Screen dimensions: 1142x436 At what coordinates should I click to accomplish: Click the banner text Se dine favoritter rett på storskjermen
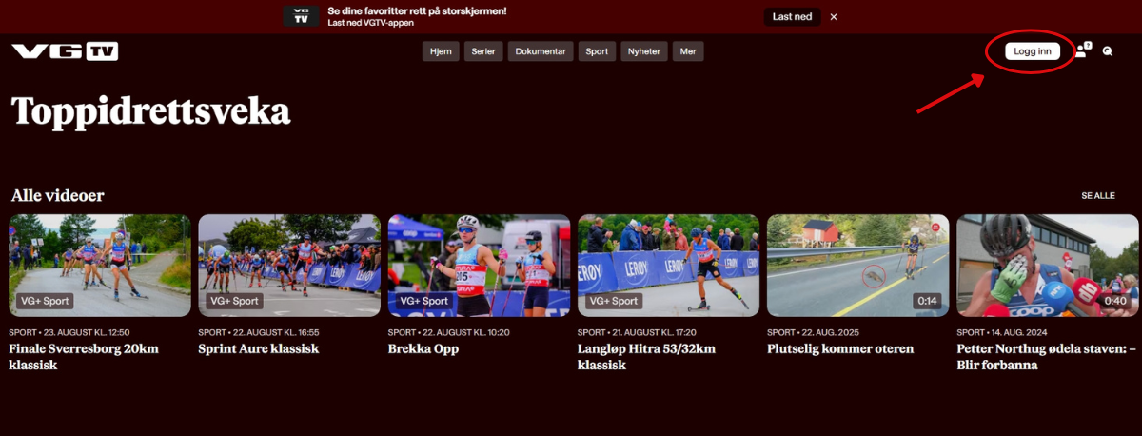point(417,11)
